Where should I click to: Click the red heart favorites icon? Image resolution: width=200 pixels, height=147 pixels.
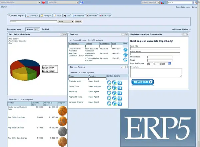click(x=44, y=2)
